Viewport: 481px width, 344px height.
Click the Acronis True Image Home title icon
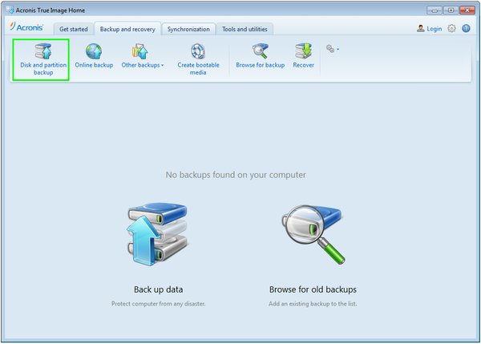tap(10, 10)
